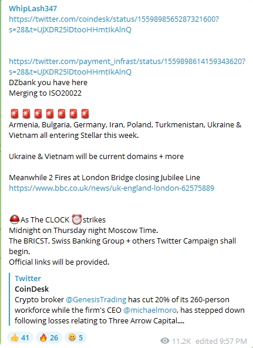Click the eye views icon
Screen dimensions: 253x348
pyautogui.click(x=165, y=341)
